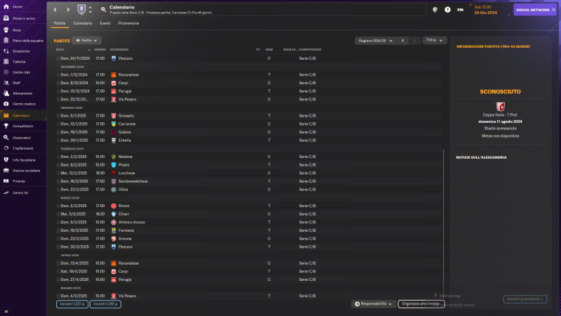
Task: Open the Finanze sidebar icon
Action: pos(6,181)
